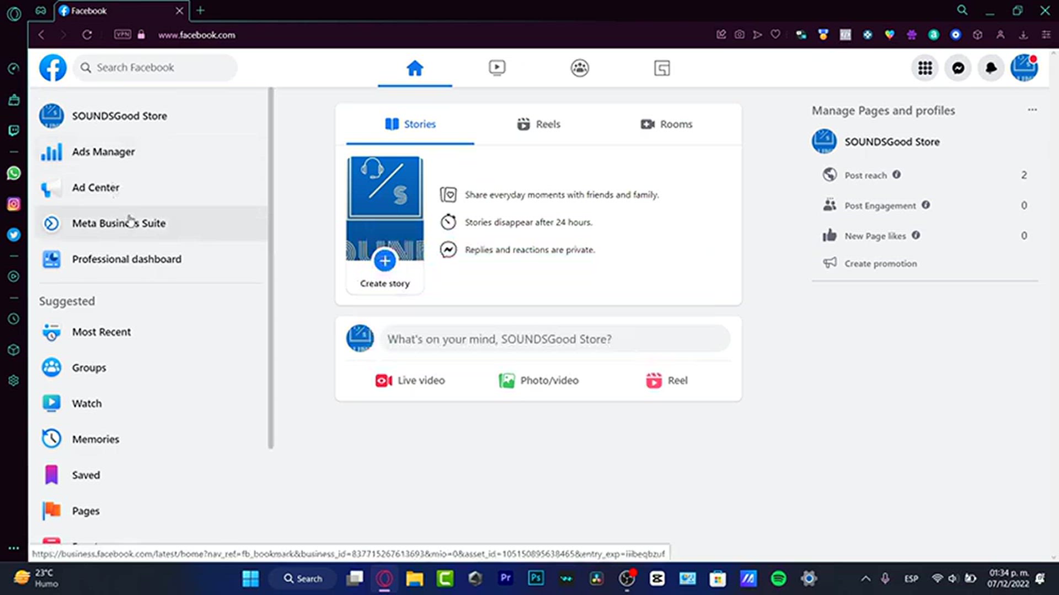1059x595 pixels.
Task: Expand the system tray hidden icons chevron
Action: [x=865, y=578]
